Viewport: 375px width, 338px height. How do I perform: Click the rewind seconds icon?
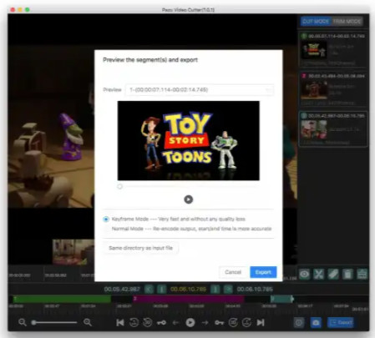(x=134, y=322)
